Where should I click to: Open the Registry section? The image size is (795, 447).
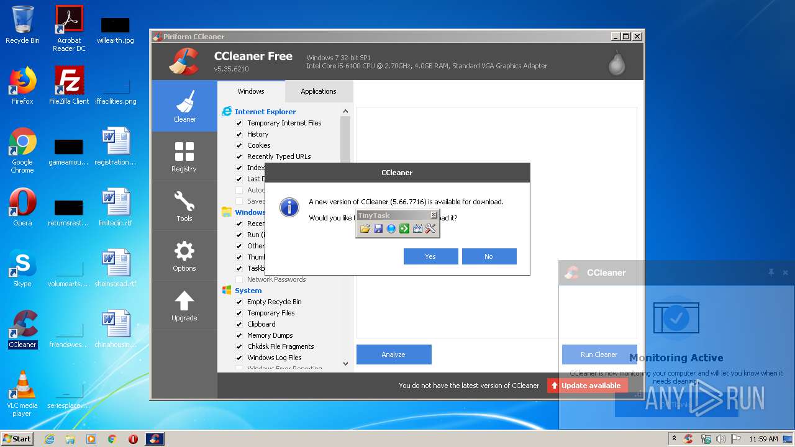point(184,156)
